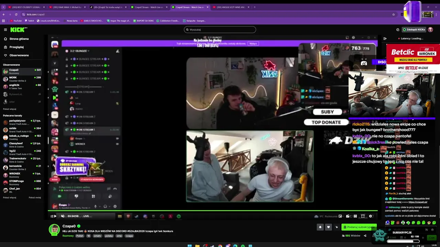Screen dimensions: 440x247
Task: Bookmark this page with star icon
Action: pyautogui.click(x=394, y=14)
